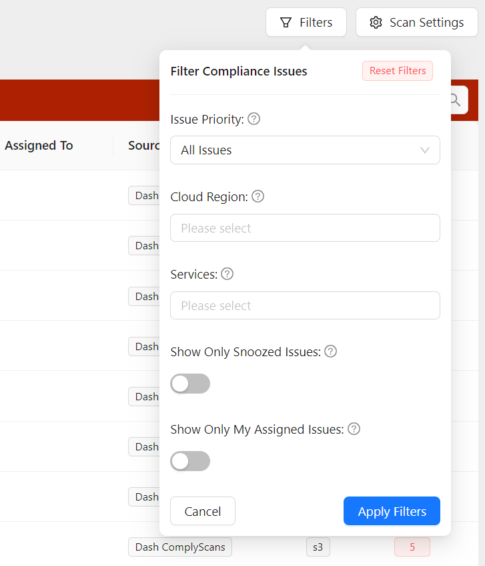This screenshot has height=566, width=485.
Task: Click the help icon beside Cloud Region
Action: [258, 196]
